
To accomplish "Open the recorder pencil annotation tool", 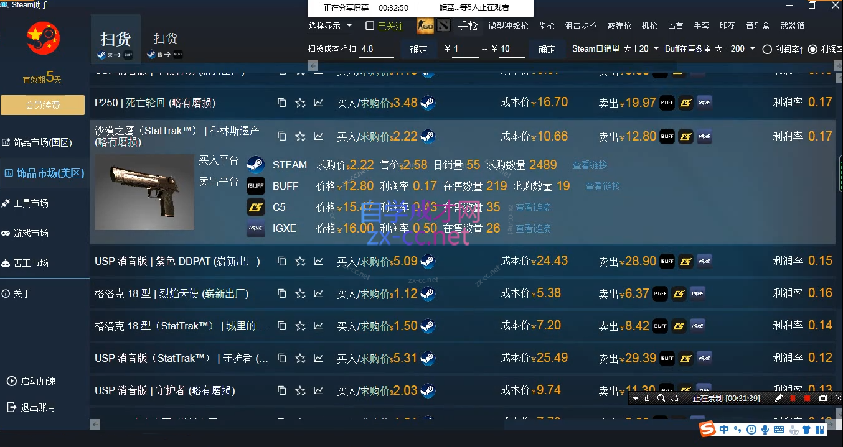I will 778,398.
